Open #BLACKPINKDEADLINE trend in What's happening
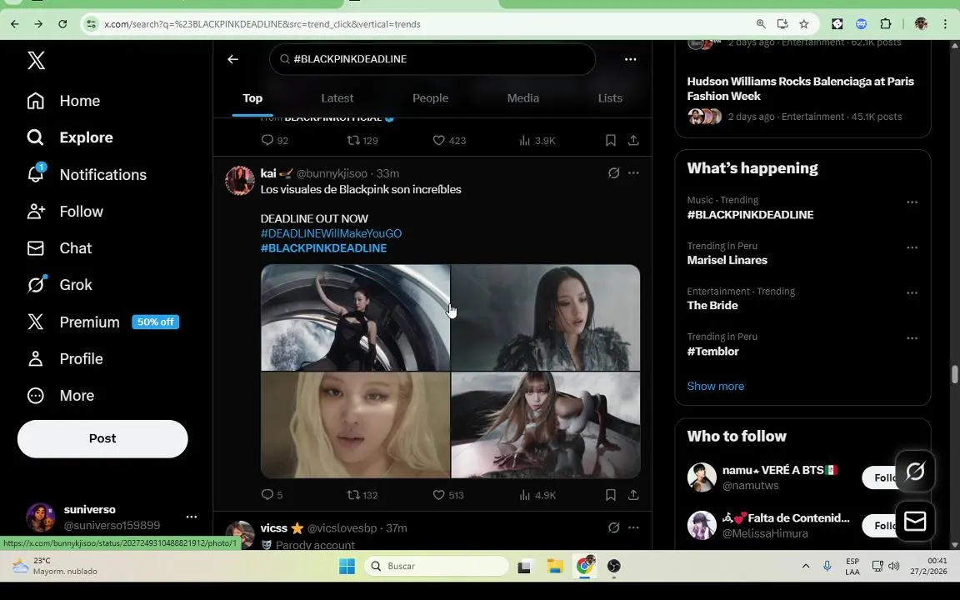This screenshot has height=600, width=960. tap(750, 215)
